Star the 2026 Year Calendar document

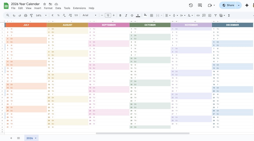44,4
